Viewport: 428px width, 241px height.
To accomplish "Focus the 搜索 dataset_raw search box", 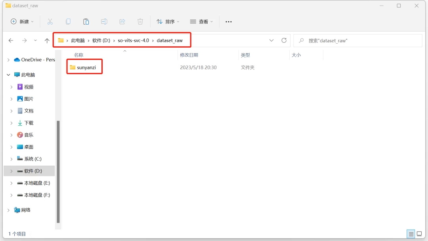I will pyautogui.click(x=357, y=40).
